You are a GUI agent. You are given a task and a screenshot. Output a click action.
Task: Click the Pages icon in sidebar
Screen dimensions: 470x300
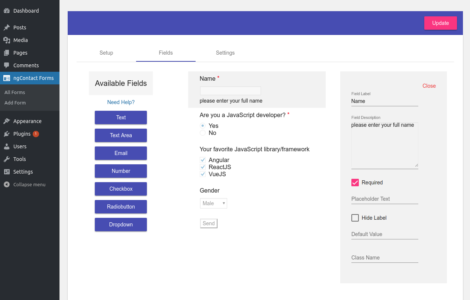coord(7,53)
